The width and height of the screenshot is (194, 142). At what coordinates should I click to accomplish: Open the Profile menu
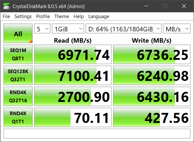(43, 16)
